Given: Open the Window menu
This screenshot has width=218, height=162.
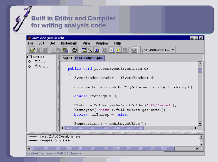Looking at the screenshot, I should pos(102,43).
